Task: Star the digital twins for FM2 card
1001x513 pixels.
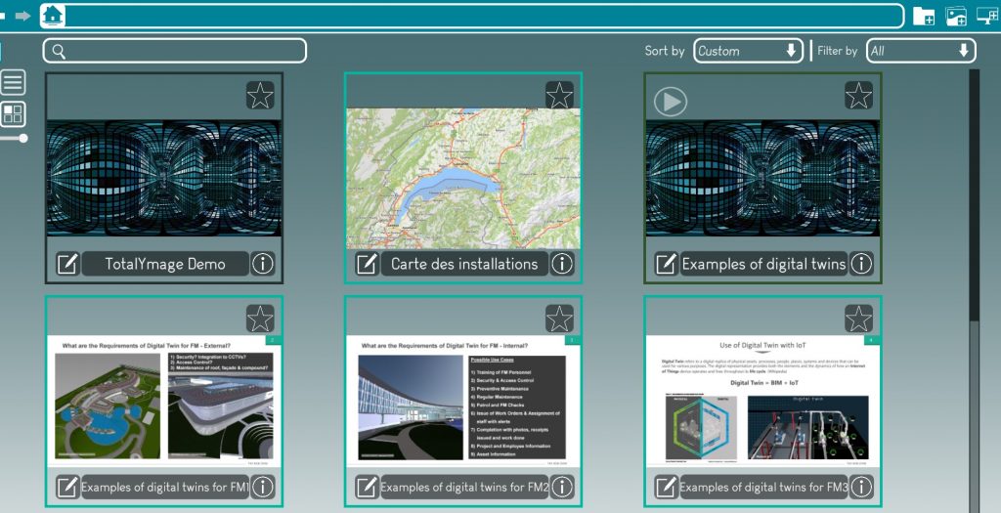Action: tap(559, 319)
